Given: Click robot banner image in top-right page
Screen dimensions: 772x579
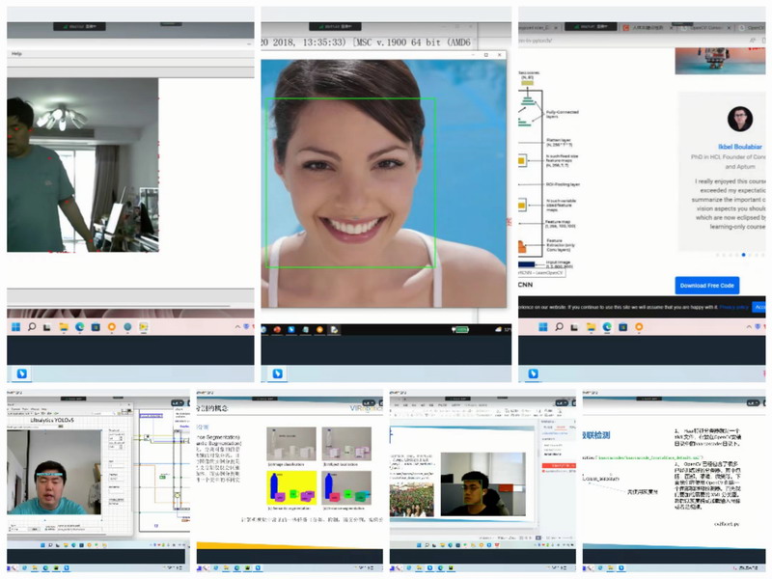Looking at the screenshot, I should click(x=720, y=61).
